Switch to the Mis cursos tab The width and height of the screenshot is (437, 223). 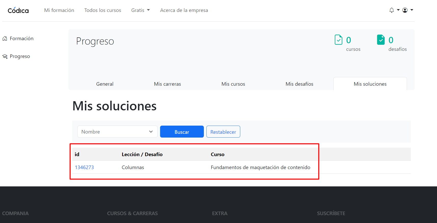pos(233,84)
